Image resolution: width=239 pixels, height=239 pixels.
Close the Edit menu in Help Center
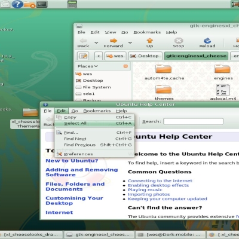coord(62,111)
